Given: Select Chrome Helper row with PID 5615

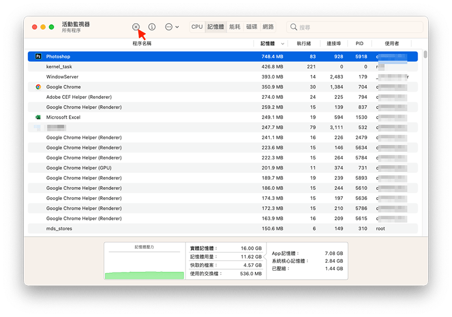Looking at the screenshot, I should [223, 219].
